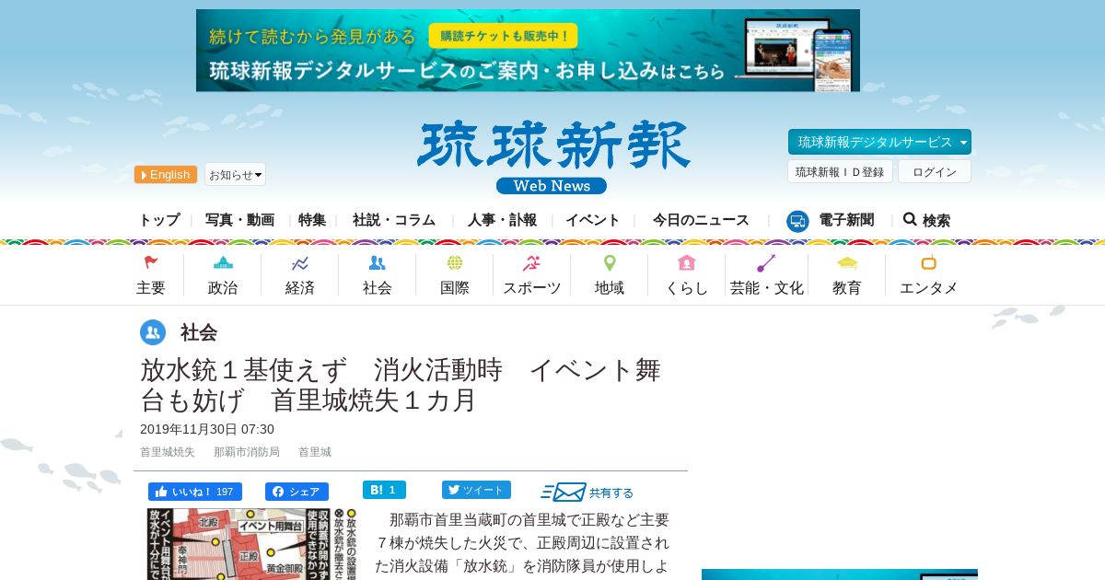Click the 電子新聞 monitor icon
Image resolution: width=1105 pixels, height=580 pixels.
tap(797, 221)
